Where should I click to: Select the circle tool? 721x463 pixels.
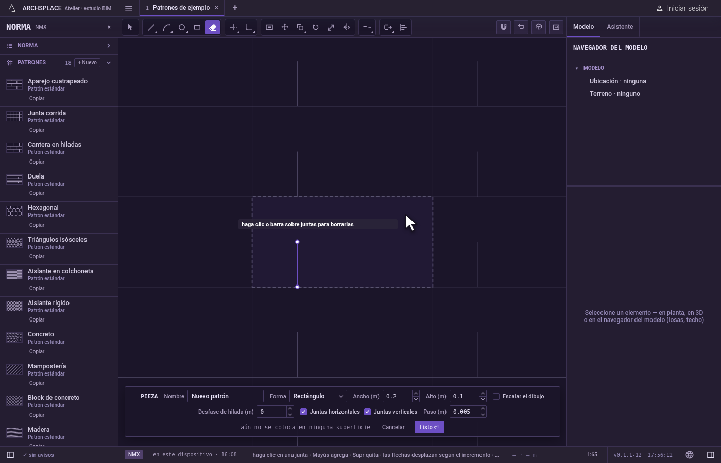(182, 27)
